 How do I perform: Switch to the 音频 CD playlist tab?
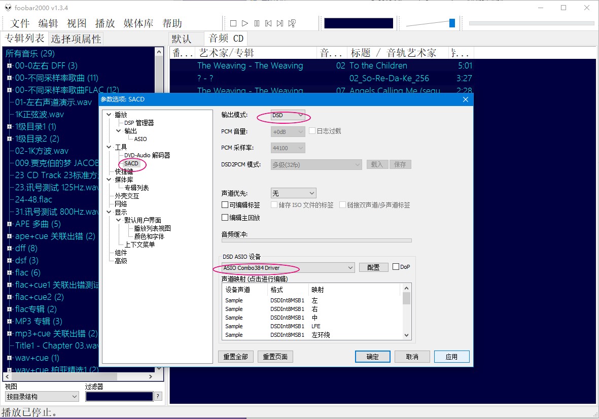[x=226, y=38]
